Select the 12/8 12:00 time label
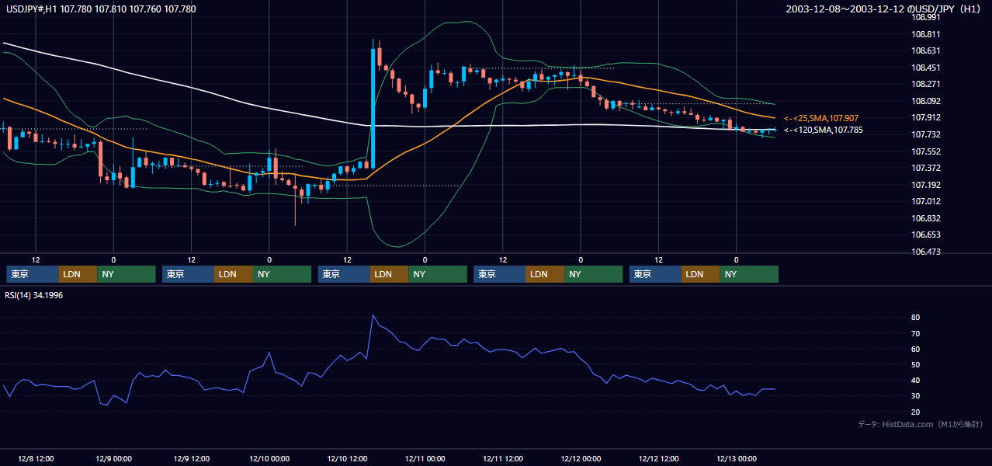Viewport: 992px width, 466px height. click(36, 458)
